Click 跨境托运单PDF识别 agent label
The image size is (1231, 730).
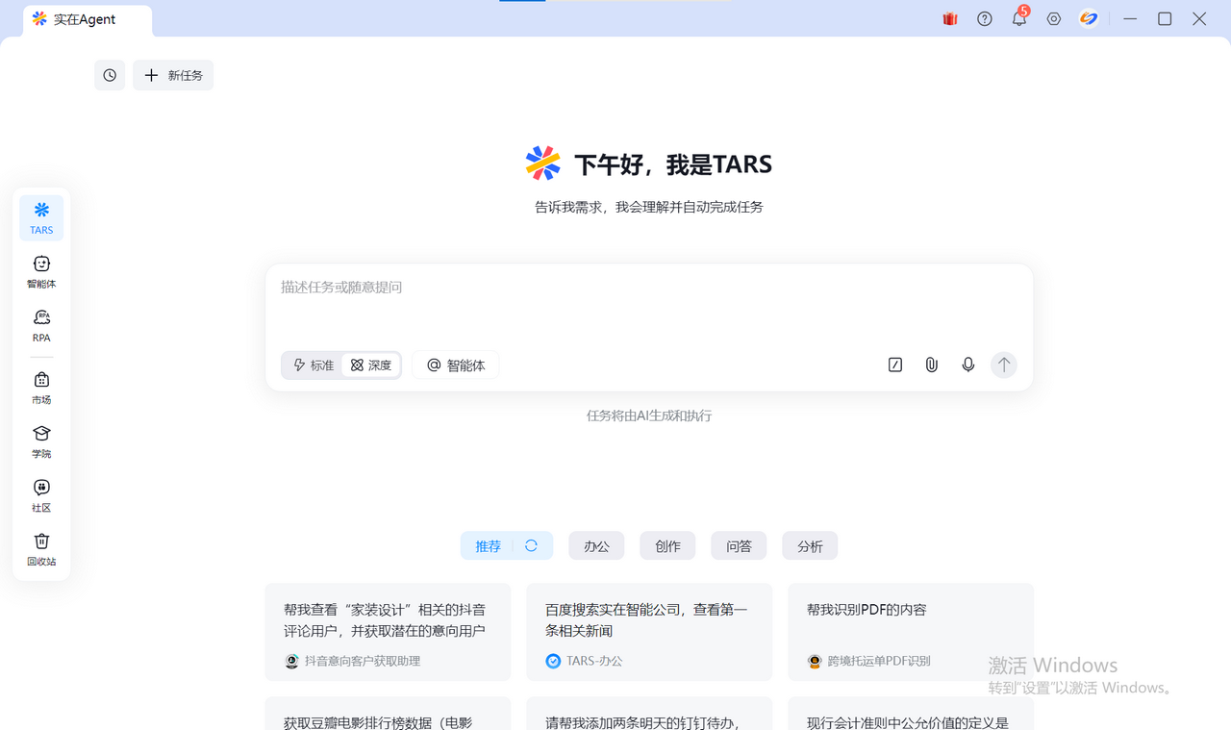[x=868, y=661]
